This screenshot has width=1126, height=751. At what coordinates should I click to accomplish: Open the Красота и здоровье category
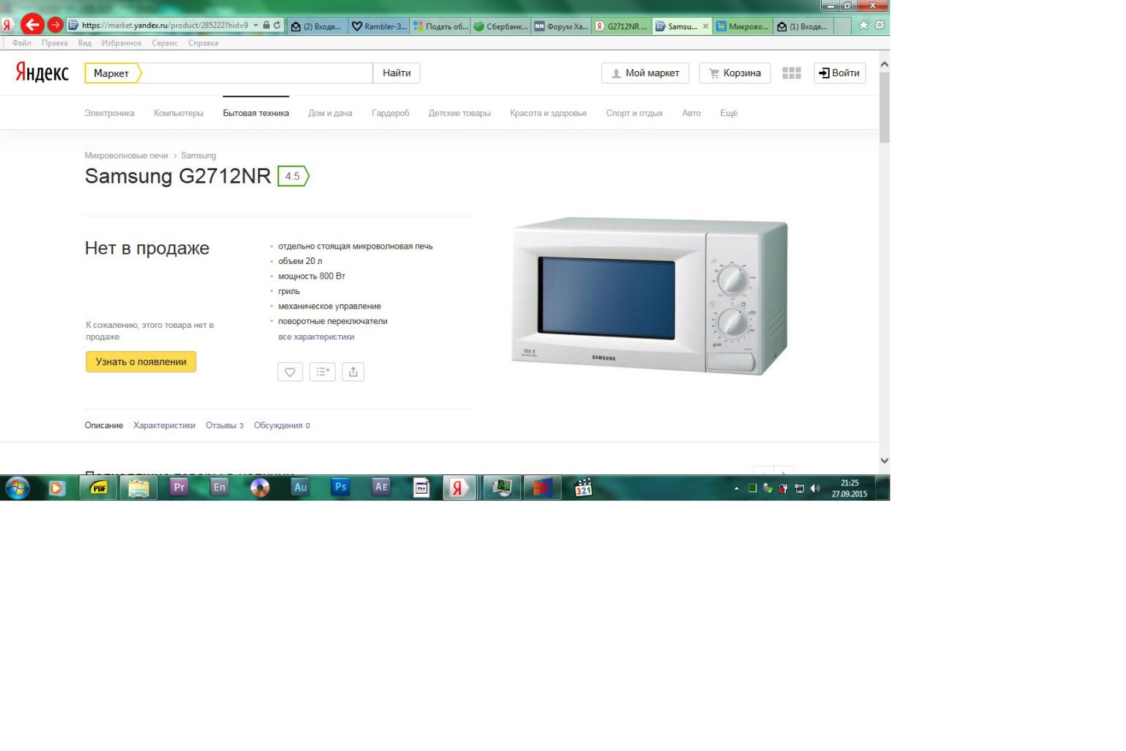point(548,114)
